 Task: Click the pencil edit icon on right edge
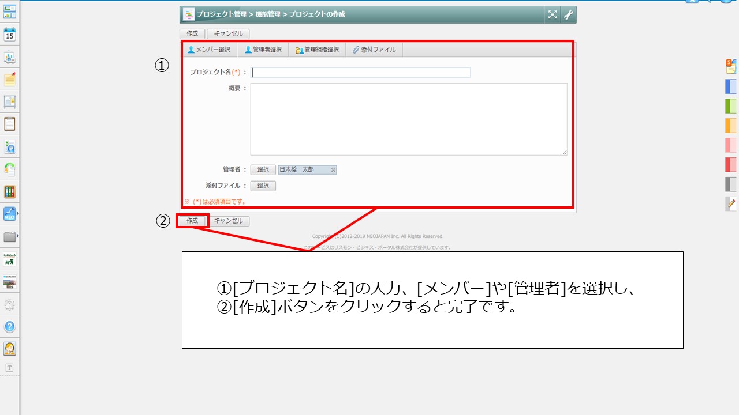coord(731,203)
